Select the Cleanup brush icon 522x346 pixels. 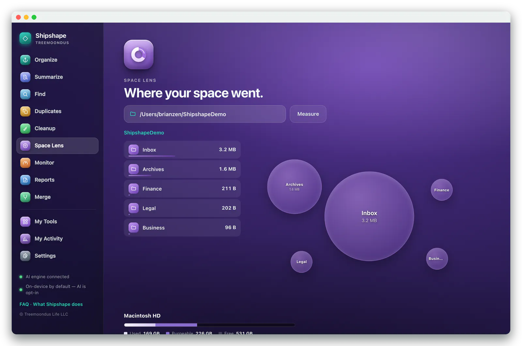25,128
